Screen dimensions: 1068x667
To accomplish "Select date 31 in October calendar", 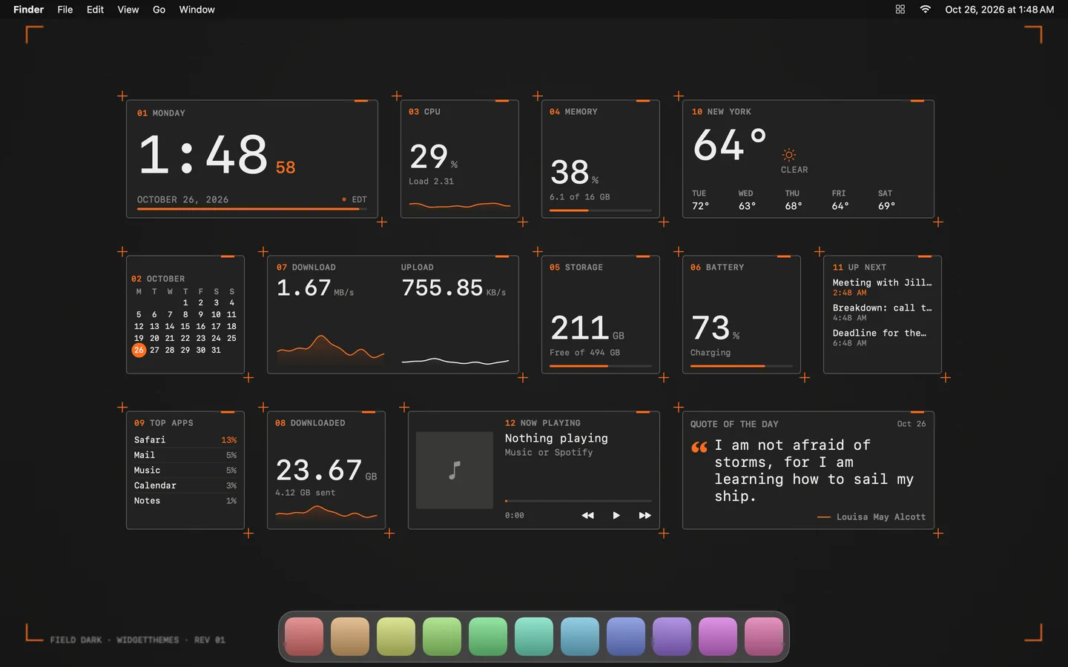I will 216,350.
